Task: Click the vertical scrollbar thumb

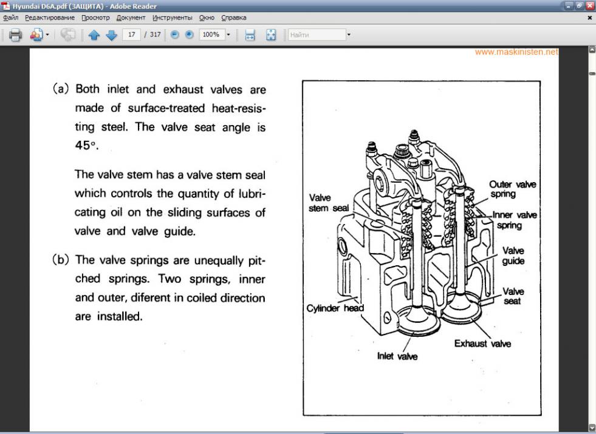Action: 592,73
